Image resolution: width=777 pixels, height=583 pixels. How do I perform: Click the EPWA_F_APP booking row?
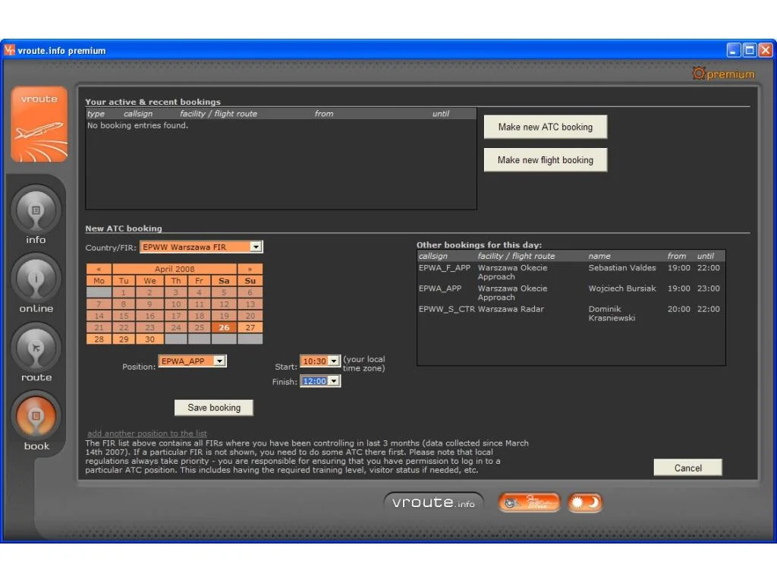(571, 273)
